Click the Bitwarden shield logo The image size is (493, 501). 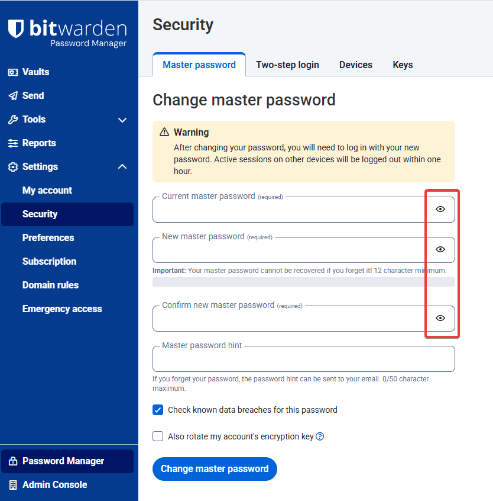tap(15, 28)
